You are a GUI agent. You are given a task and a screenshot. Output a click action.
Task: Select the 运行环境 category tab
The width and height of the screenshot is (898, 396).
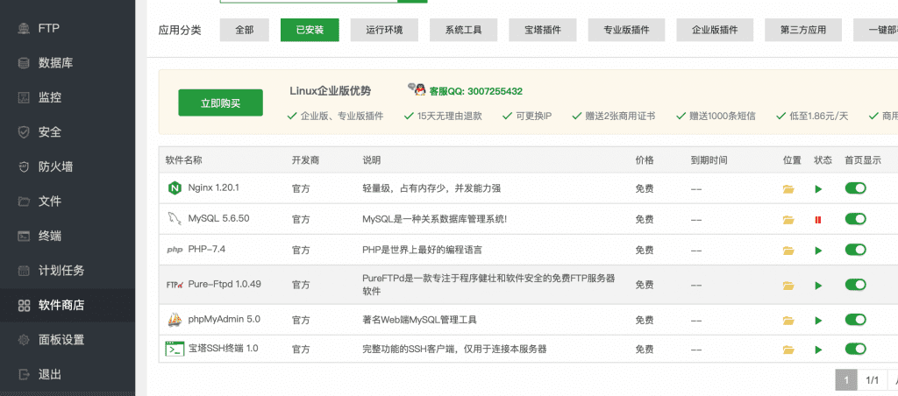[x=384, y=30]
